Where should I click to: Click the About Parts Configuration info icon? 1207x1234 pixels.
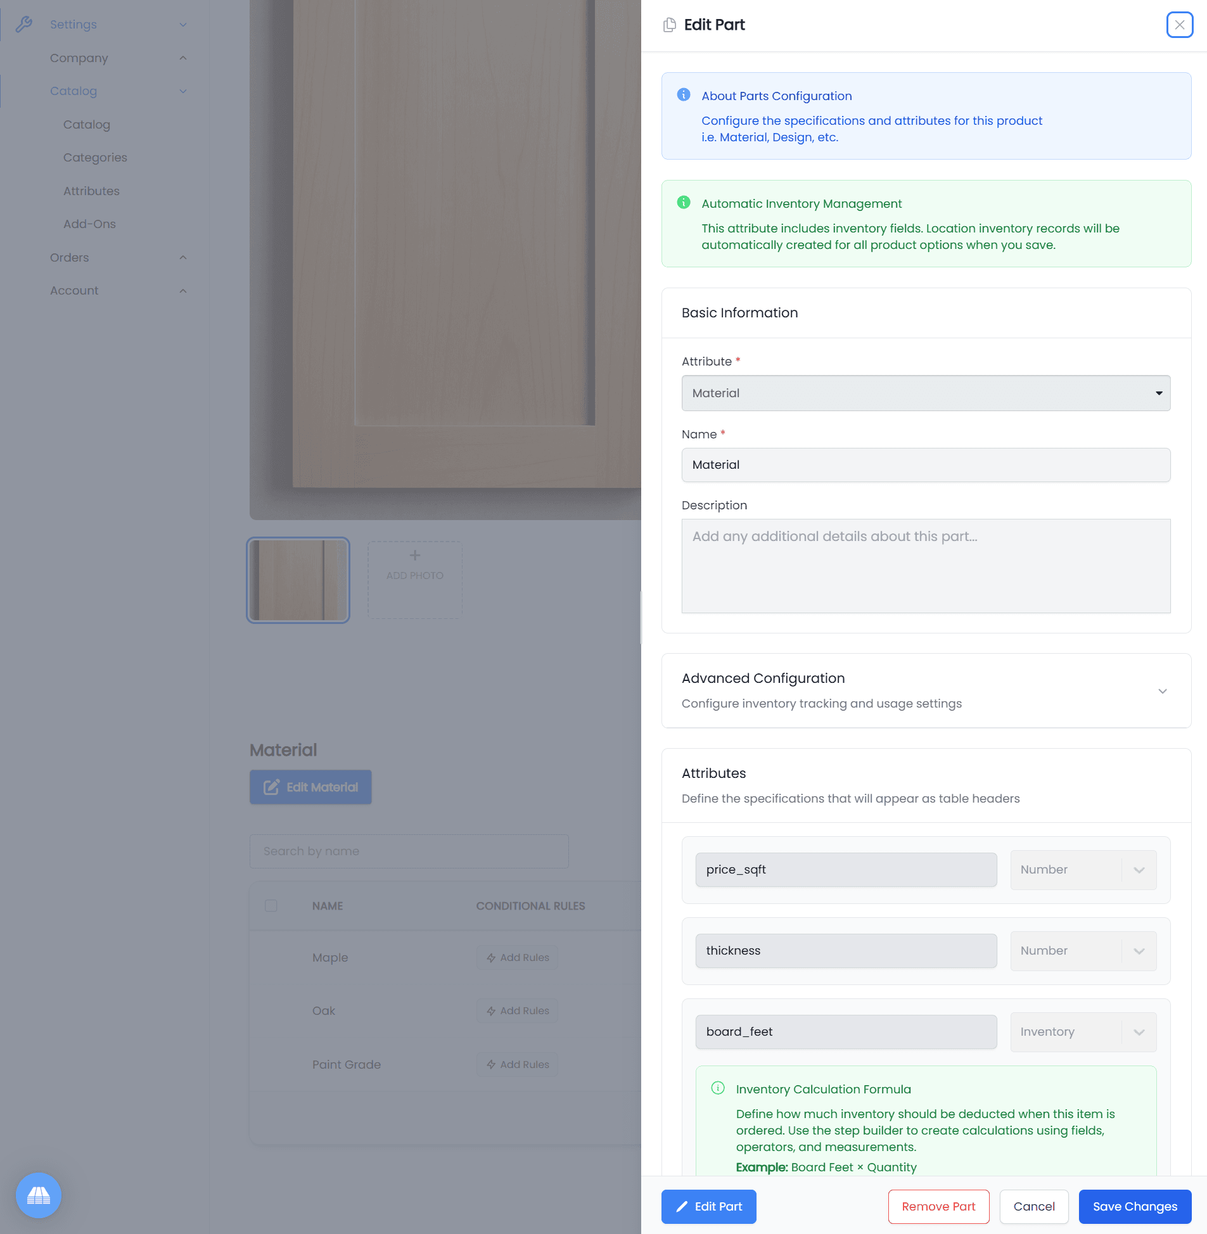(x=684, y=95)
